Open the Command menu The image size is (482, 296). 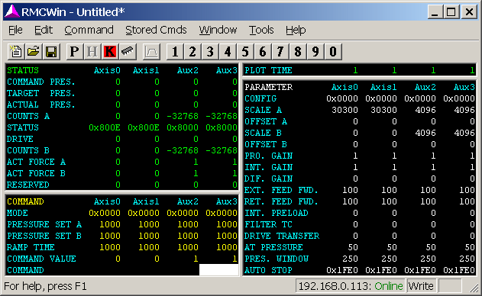tap(89, 30)
